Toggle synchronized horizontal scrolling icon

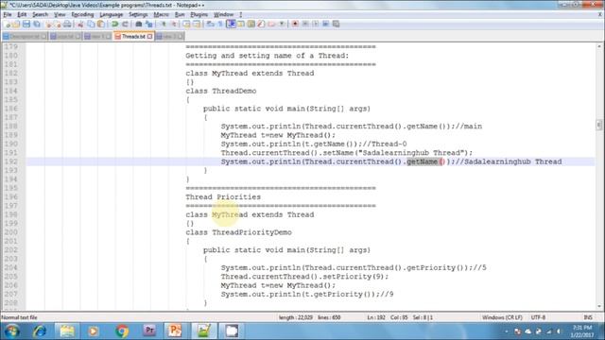[x=197, y=24]
